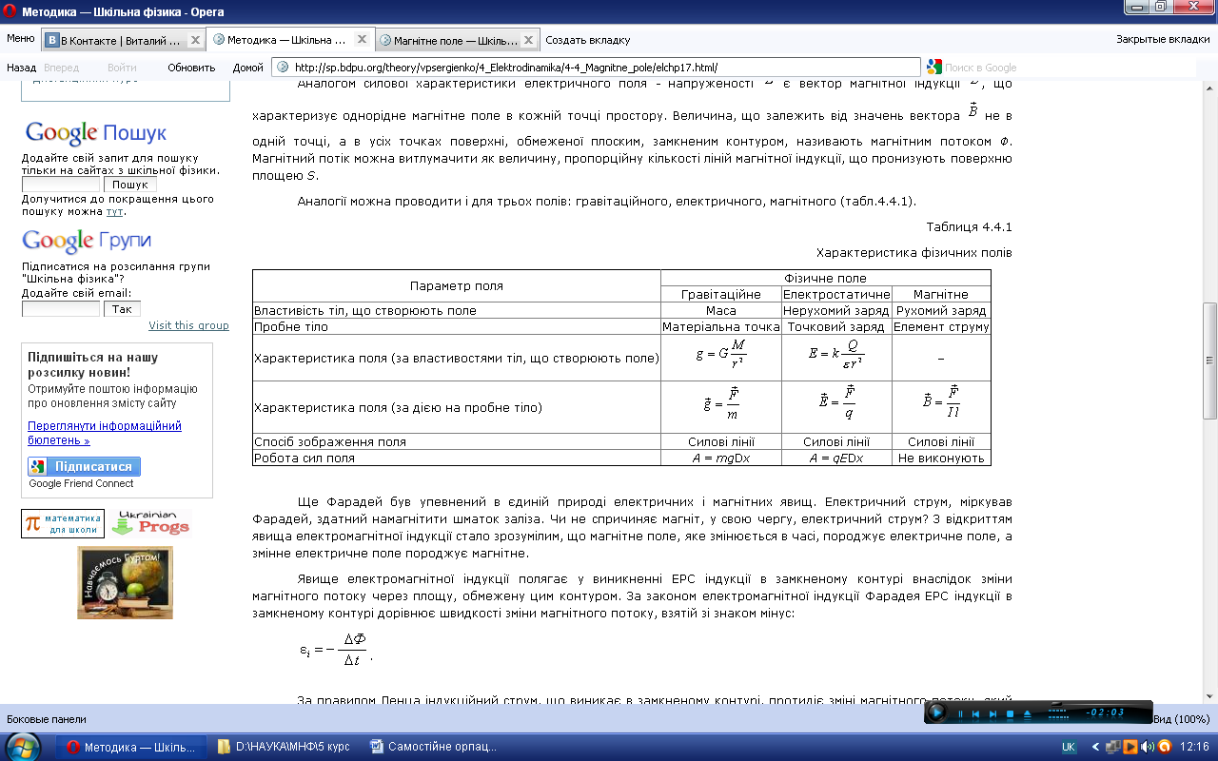Click the URL address bar
The width and height of the screenshot is (1218, 761).
595,68
